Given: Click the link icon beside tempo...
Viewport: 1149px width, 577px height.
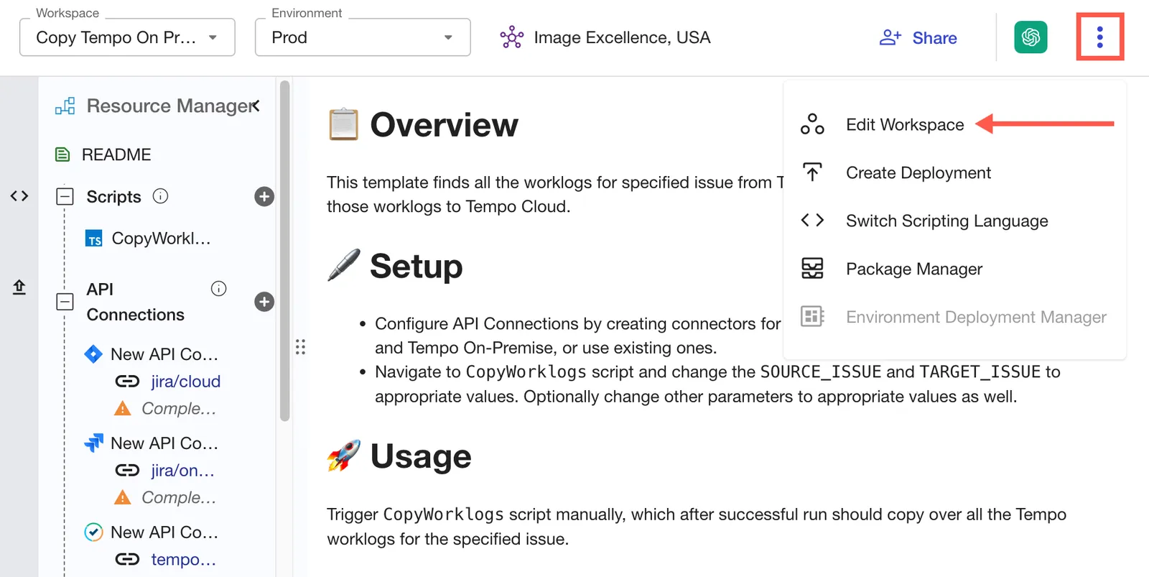Looking at the screenshot, I should [127, 560].
